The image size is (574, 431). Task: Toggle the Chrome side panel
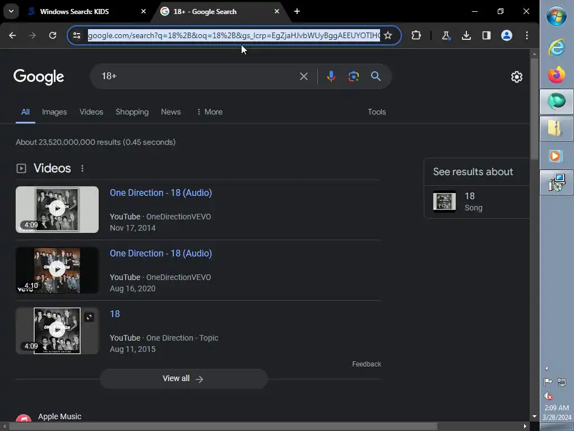pos(487,35)
